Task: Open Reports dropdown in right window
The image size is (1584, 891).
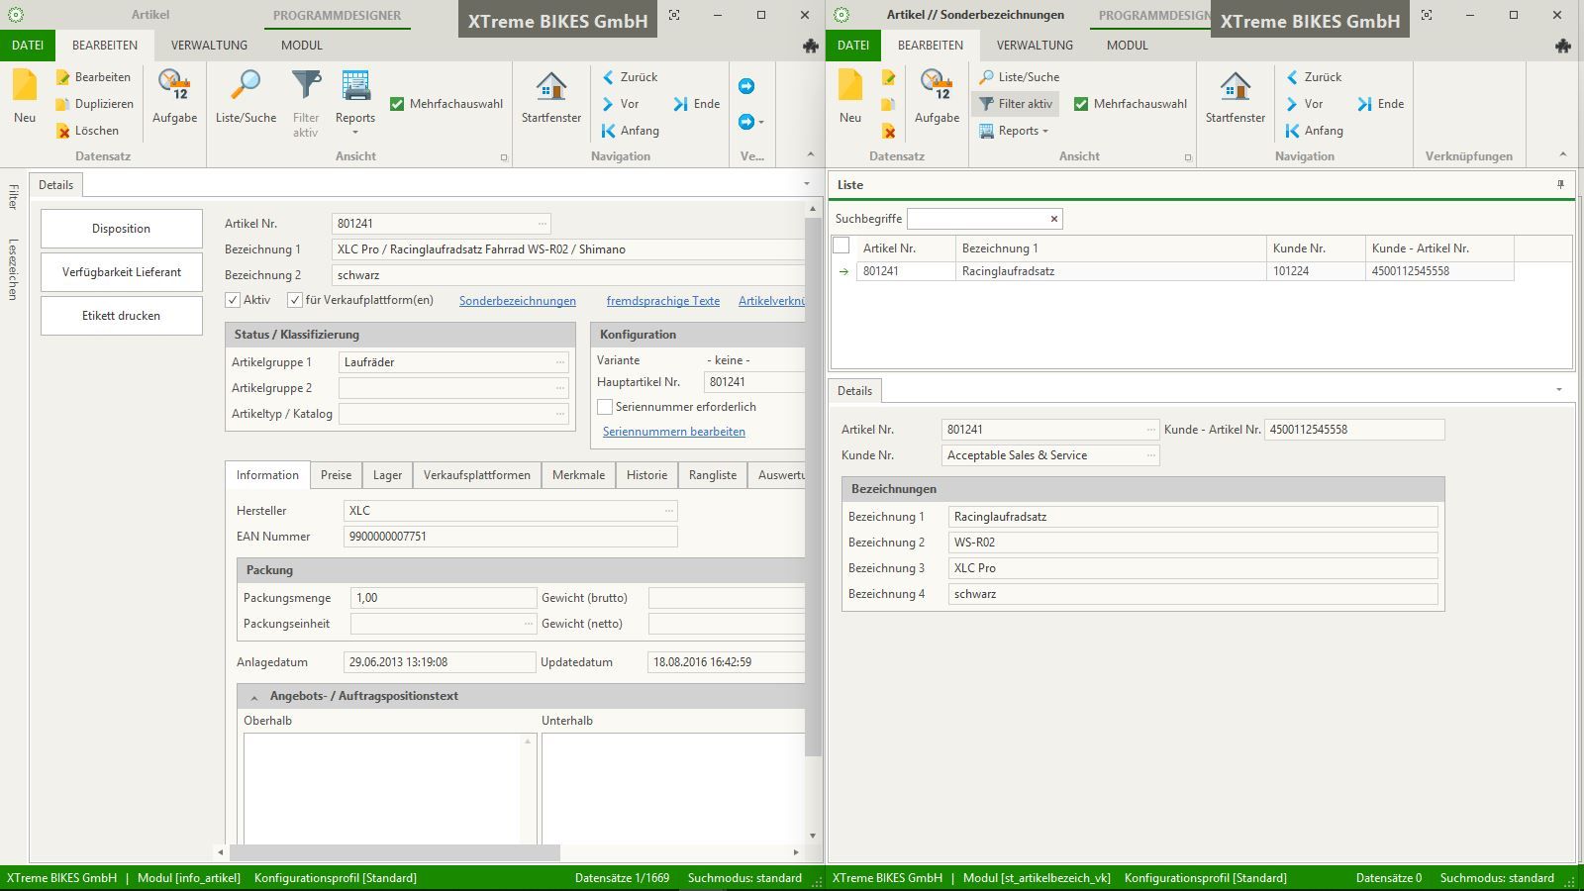Action: point(1015,131)
